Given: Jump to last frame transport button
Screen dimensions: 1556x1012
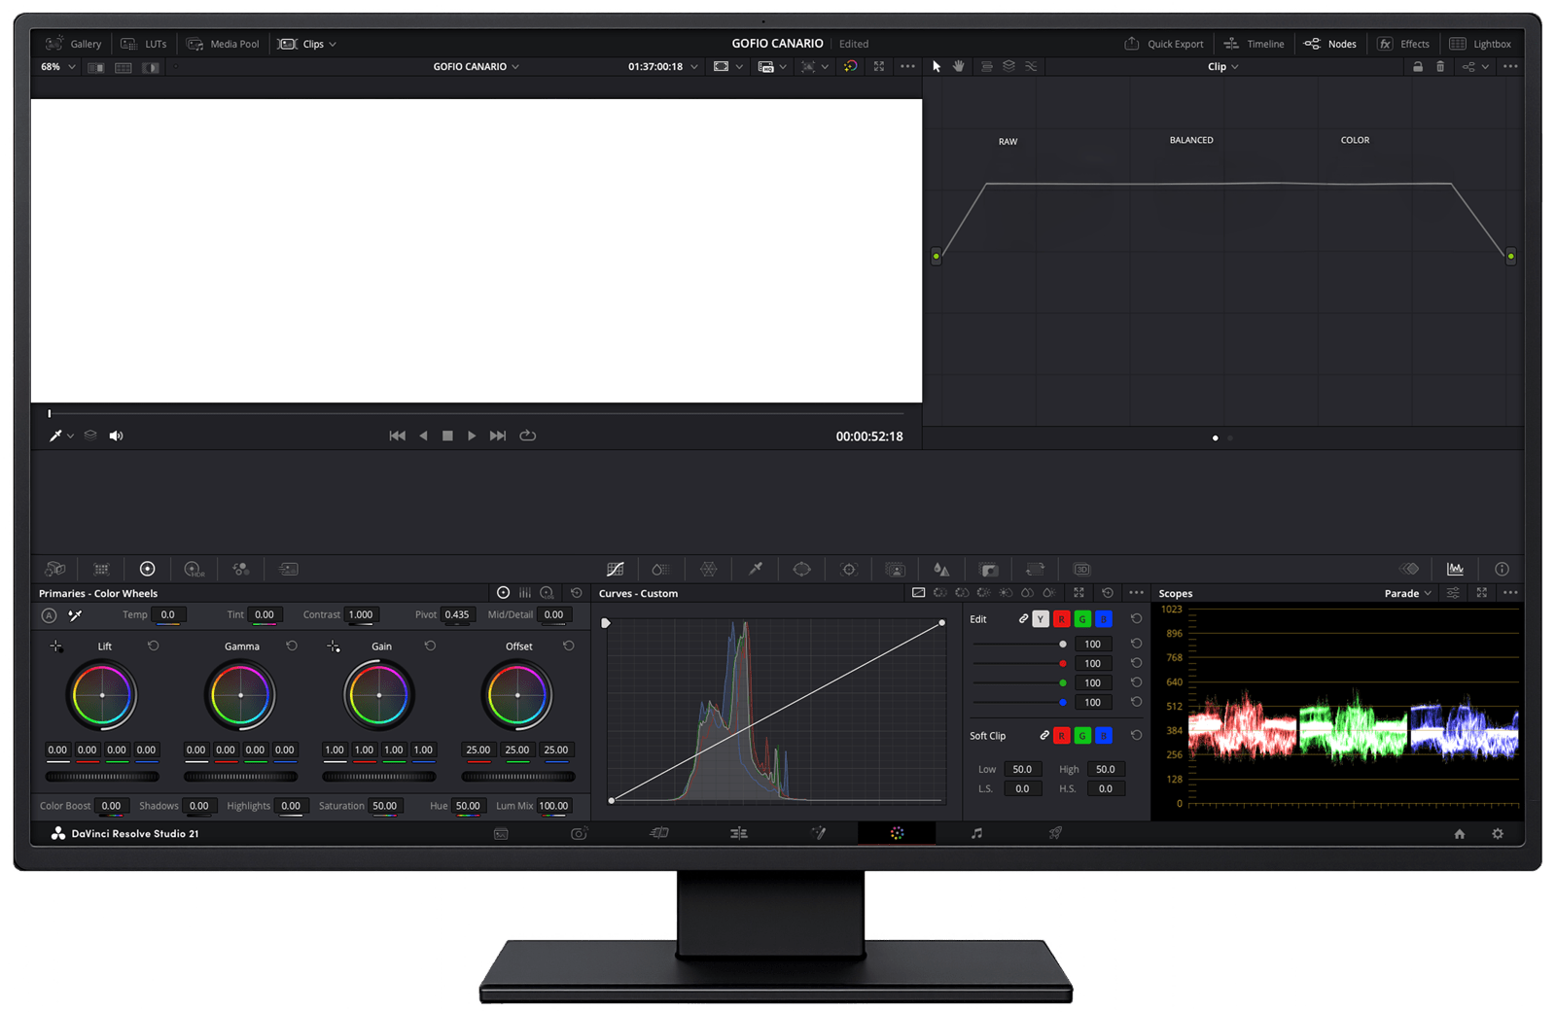Looking at the screenshot, I should (498, 436).
